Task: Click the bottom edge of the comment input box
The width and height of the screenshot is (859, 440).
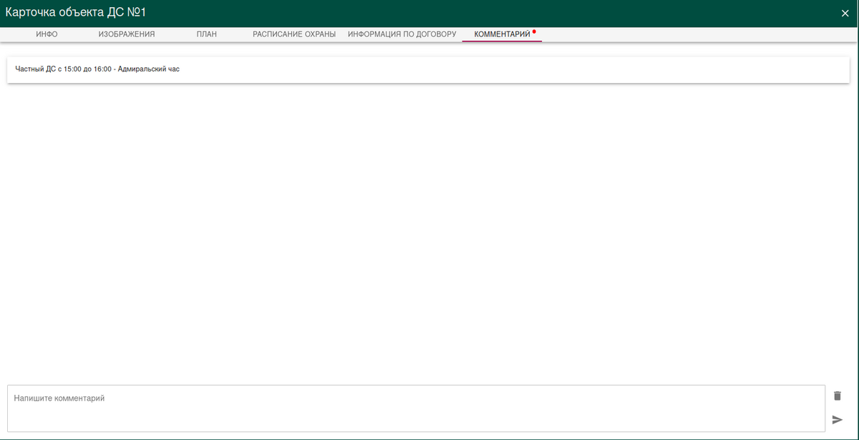Action: tap(415, 431)
